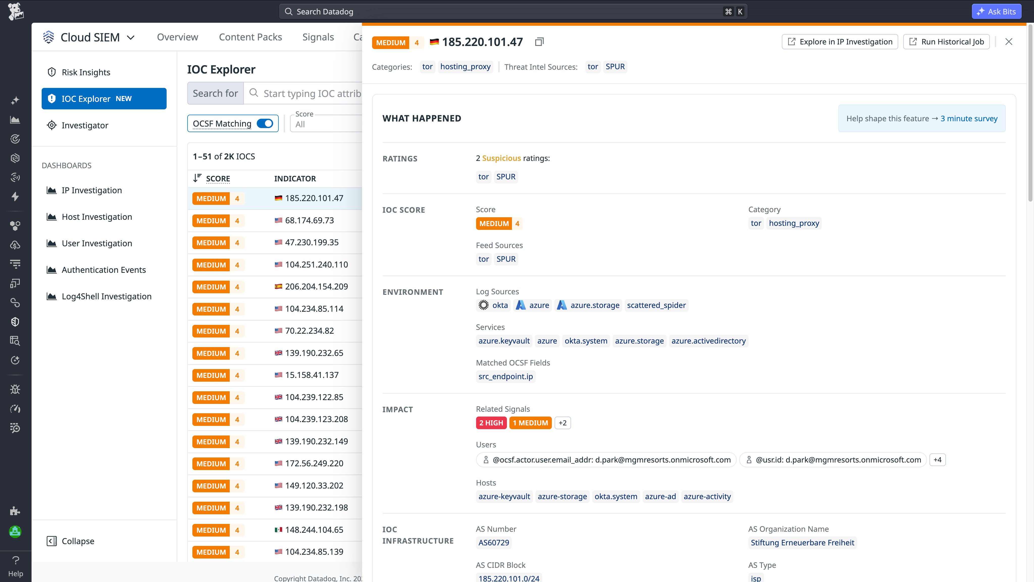Open the Datadog home logo

coord(16,11)
